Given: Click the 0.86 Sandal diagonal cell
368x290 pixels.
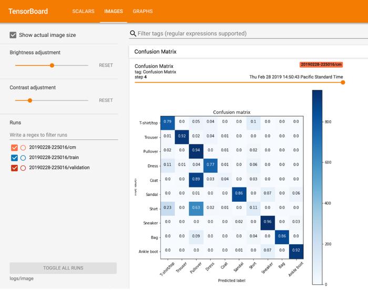Looking at the screenshot, I should [x=239, y=194].
